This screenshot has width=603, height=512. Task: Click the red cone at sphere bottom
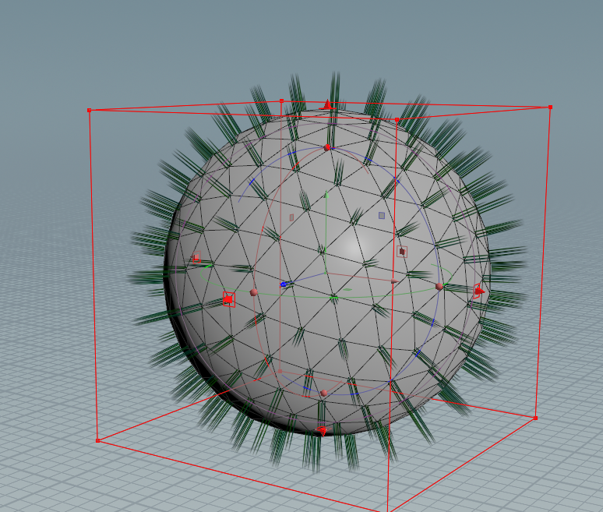(323, 430)
